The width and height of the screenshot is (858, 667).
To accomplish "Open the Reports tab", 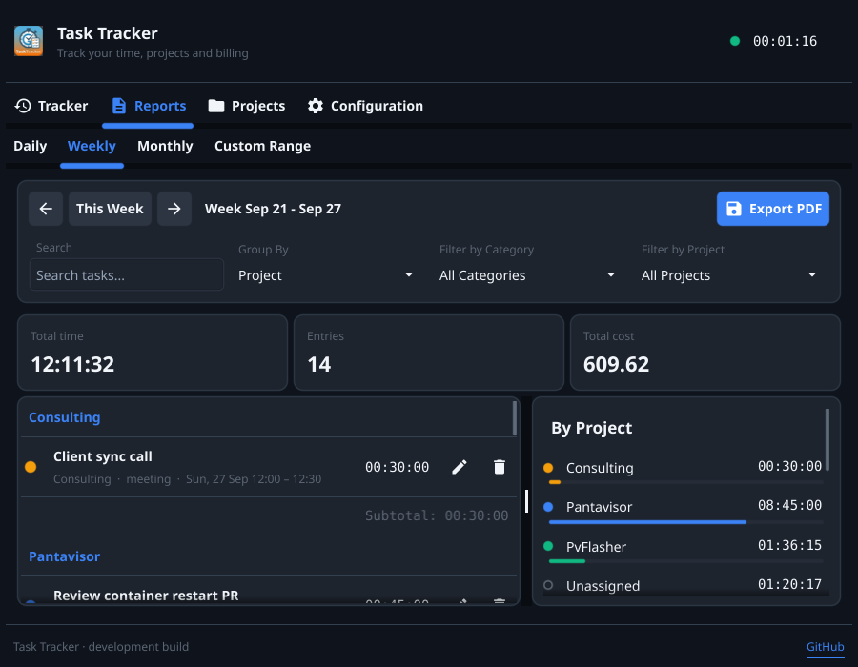I will 148,106.
